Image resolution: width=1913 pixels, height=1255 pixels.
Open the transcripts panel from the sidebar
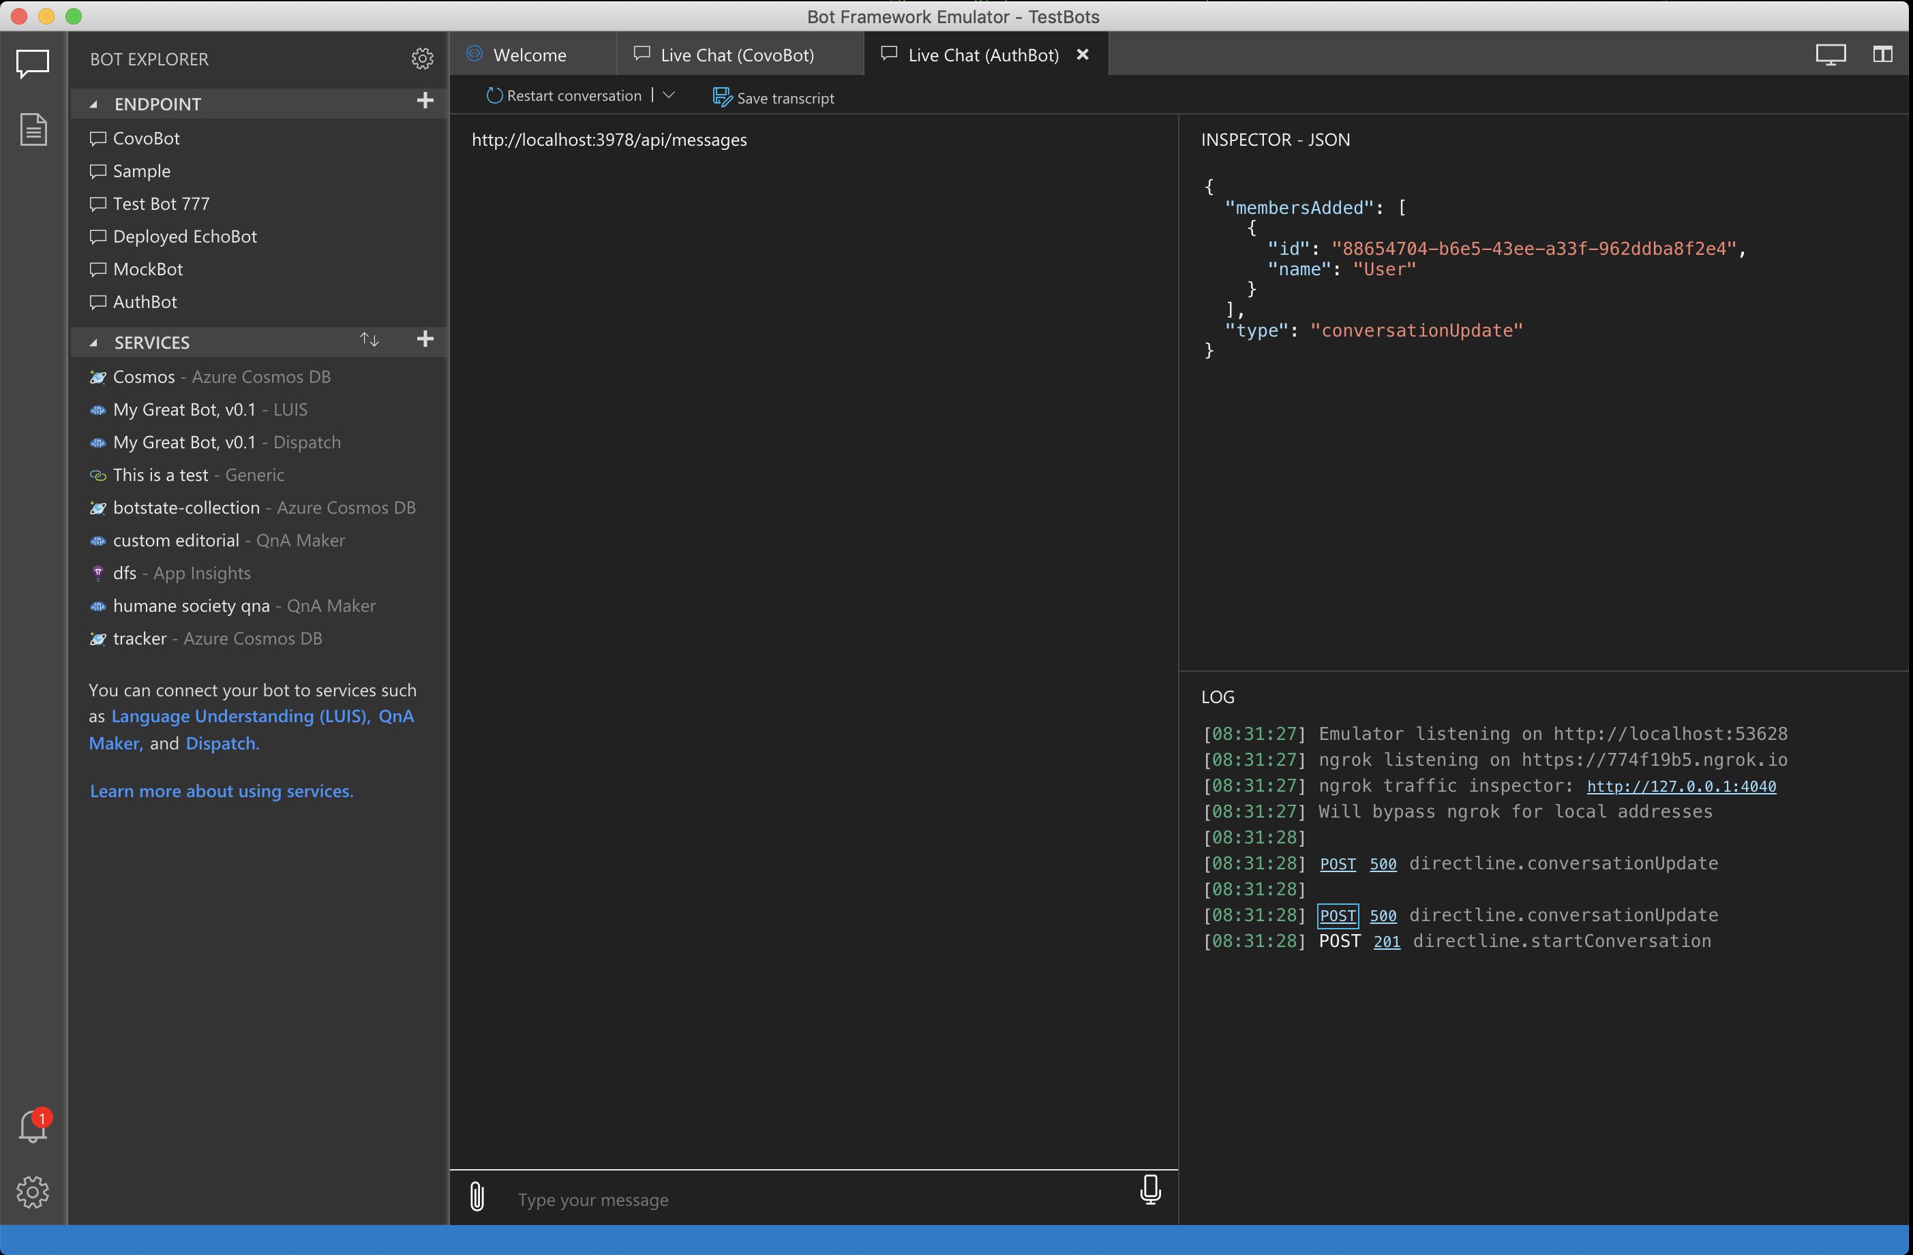click(x=33, y=129)
